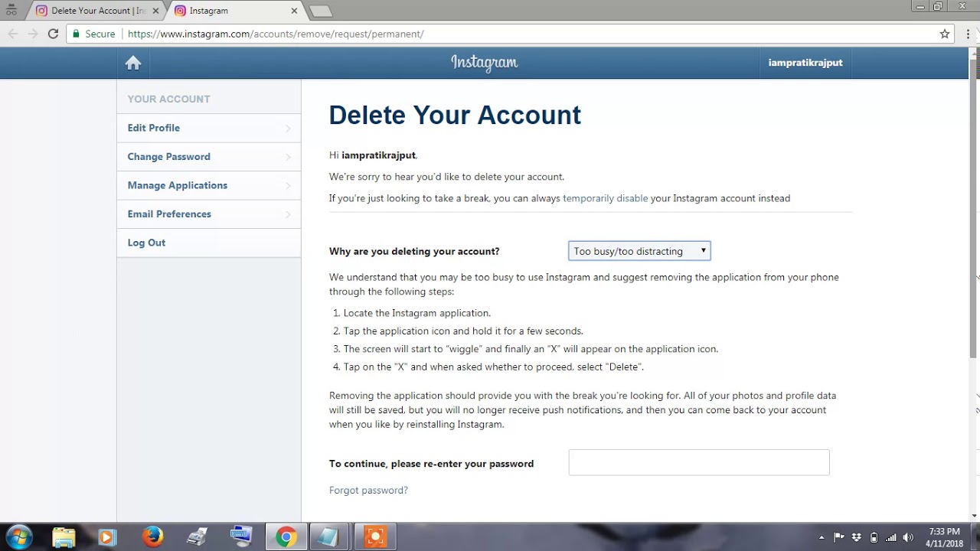Click 'To continue, please re-enter your password' label
Image resolution: width=980 pixels, height=551 pixels.
(x=431, y=464)
